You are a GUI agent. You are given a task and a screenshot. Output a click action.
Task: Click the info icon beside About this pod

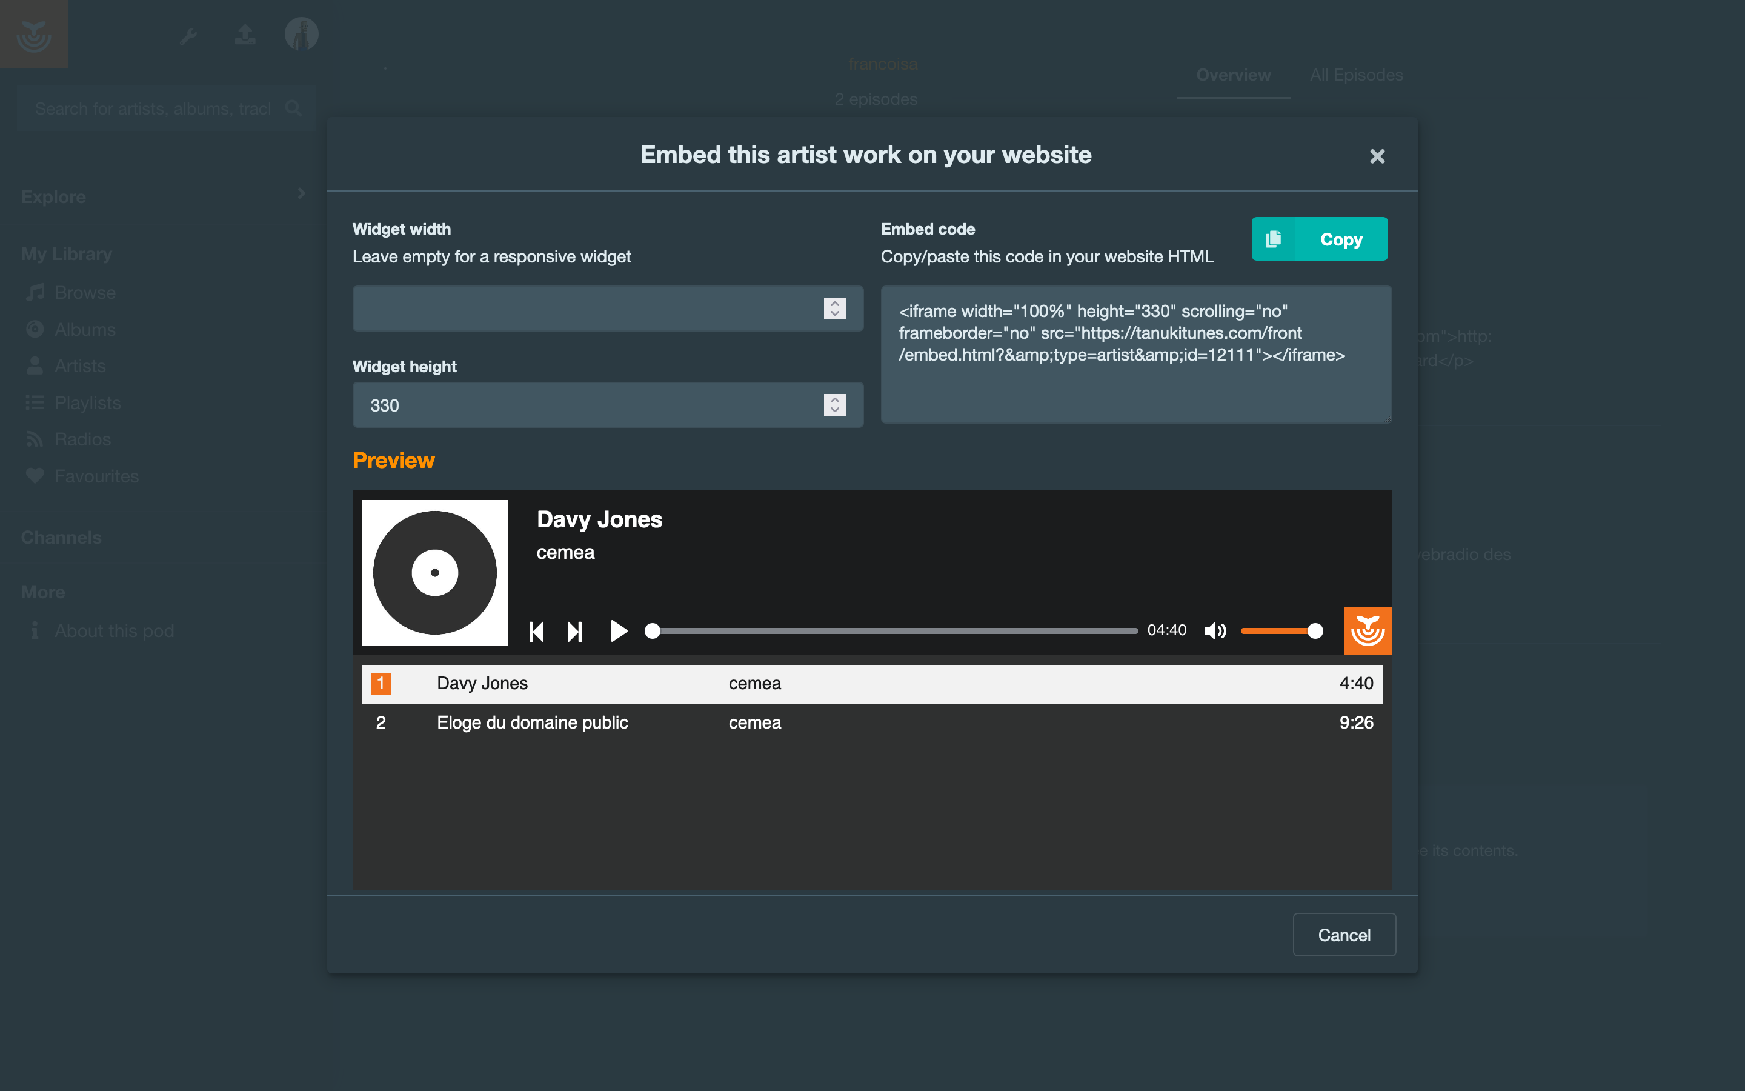tap(35, 630)
